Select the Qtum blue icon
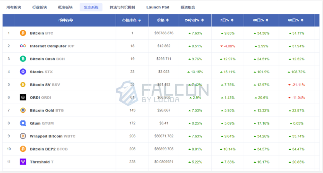Image resolution: width=323 pixels, height=173 pixels. tap(23, 123)
